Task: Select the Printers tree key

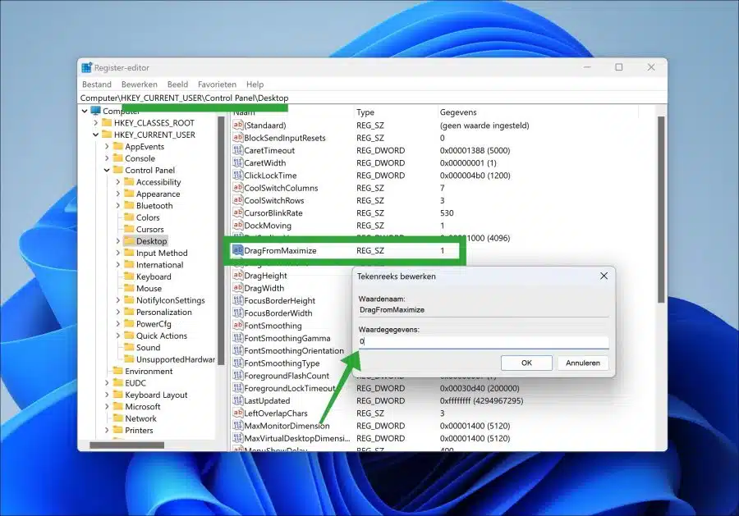Action: coord(139,430)
